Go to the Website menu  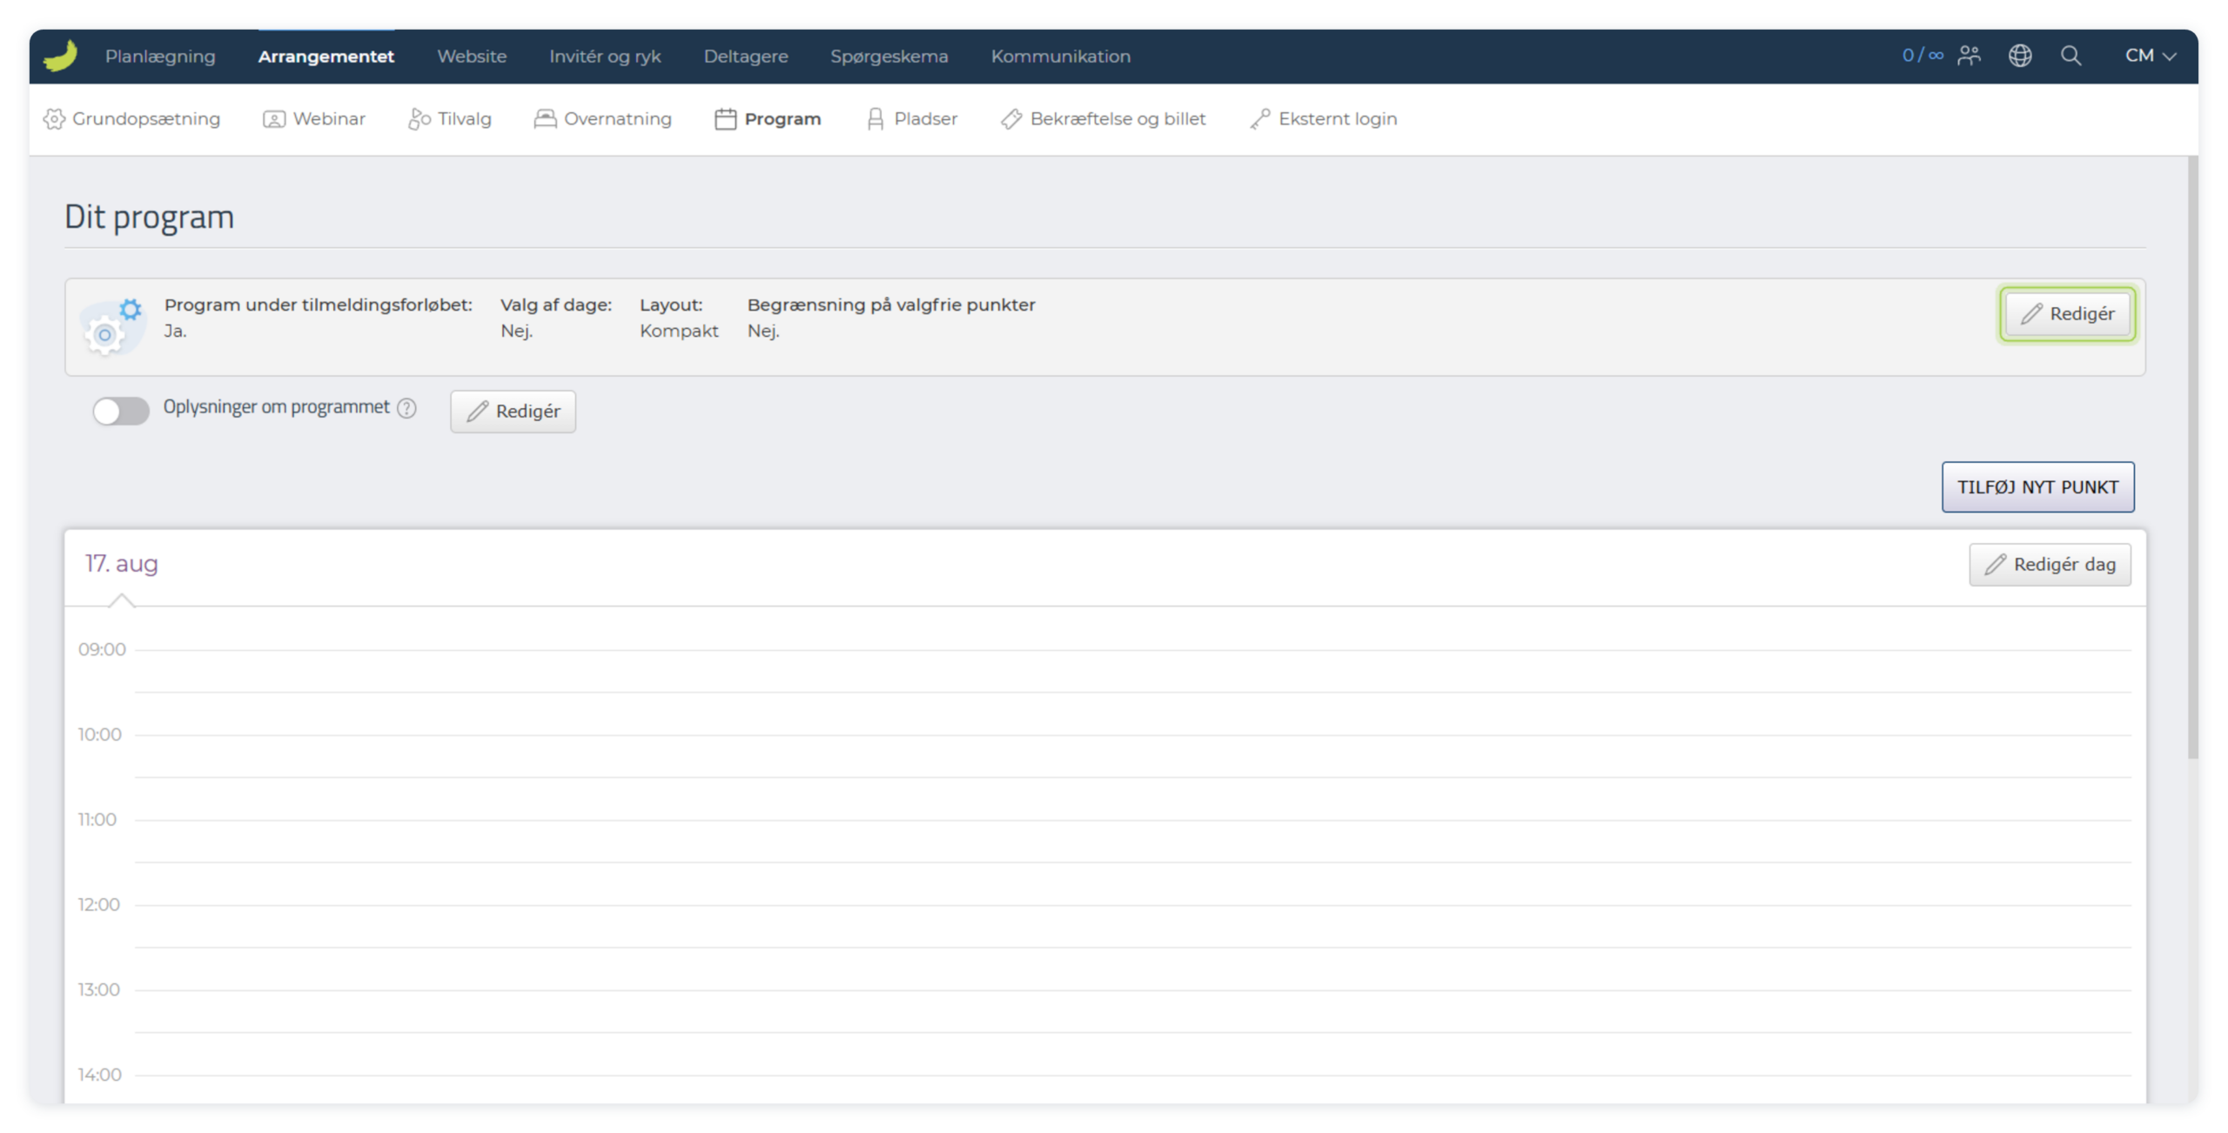click(472, 57)
